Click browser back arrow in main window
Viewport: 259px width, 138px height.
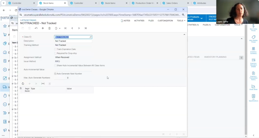point(4,10)
